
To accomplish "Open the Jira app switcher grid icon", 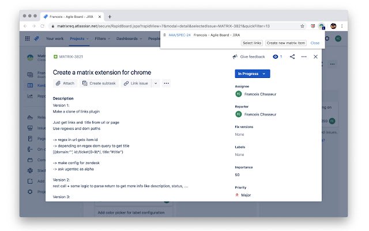I will coord(27,39).
